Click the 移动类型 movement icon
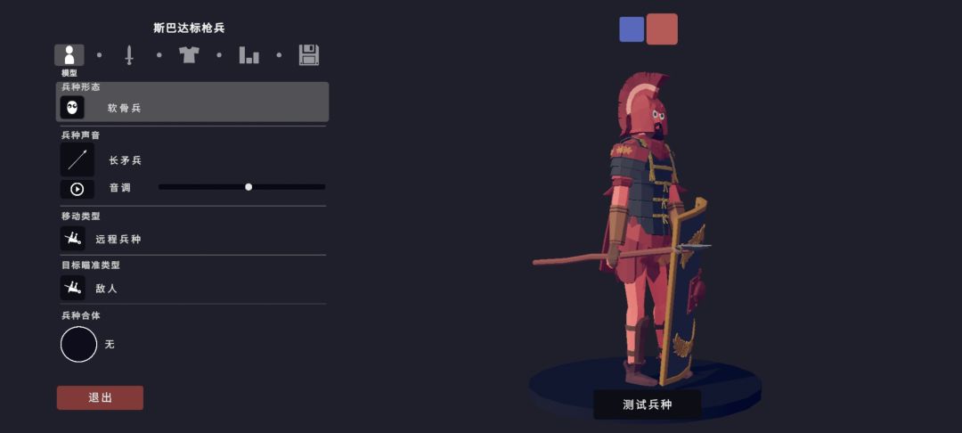This screenshot has width=962, height=433. pyautogui.click(x=72, y=239)
